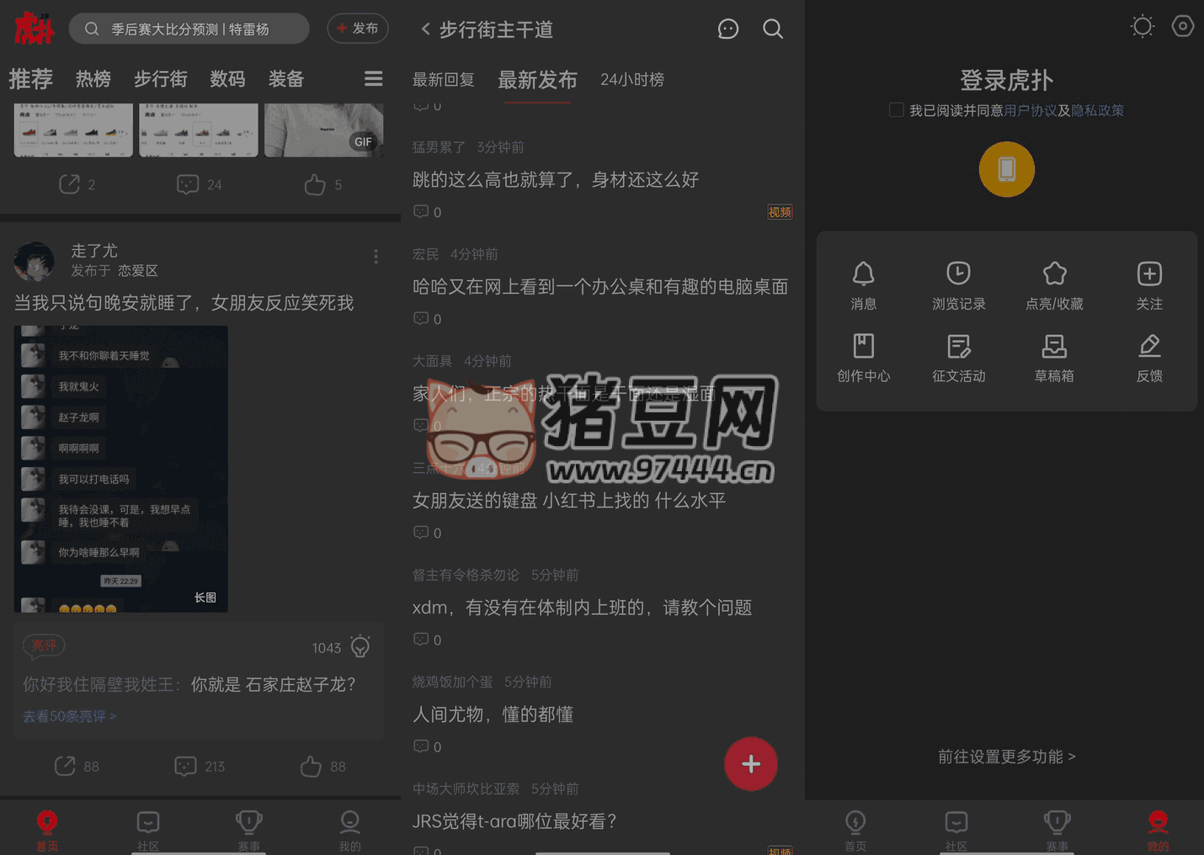This screenshot has height=855, width=1204.
Task: Open the 消息 notifications bell icon
Action: (x=863, y=274)
